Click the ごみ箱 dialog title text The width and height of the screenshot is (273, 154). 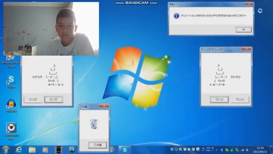(83, 107)
